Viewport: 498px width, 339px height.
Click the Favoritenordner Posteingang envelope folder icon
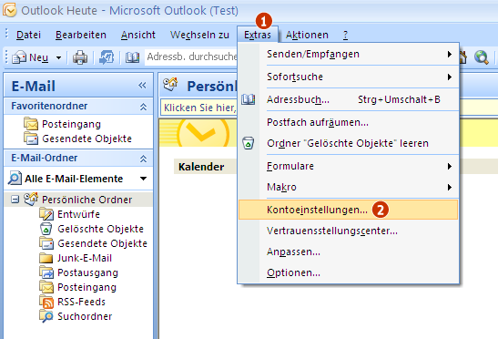(31, 124)
